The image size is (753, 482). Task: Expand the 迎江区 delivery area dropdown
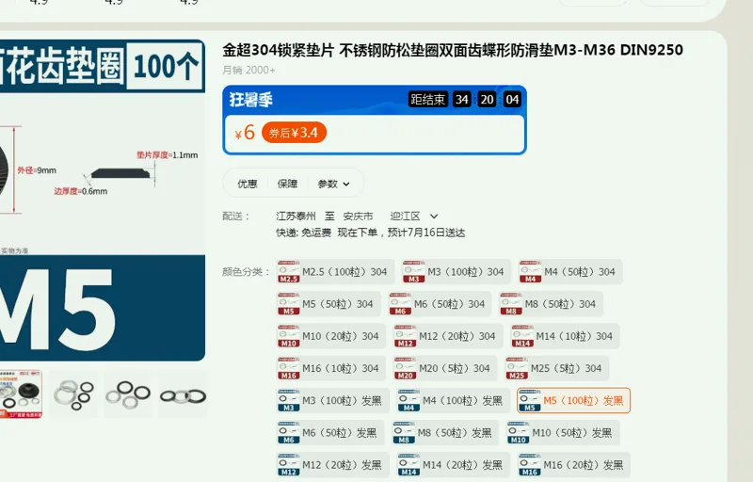[x=413, y=216]
